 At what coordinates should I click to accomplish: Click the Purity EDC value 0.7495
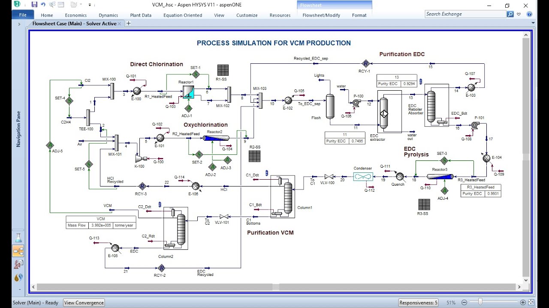(x=357, y=141)
